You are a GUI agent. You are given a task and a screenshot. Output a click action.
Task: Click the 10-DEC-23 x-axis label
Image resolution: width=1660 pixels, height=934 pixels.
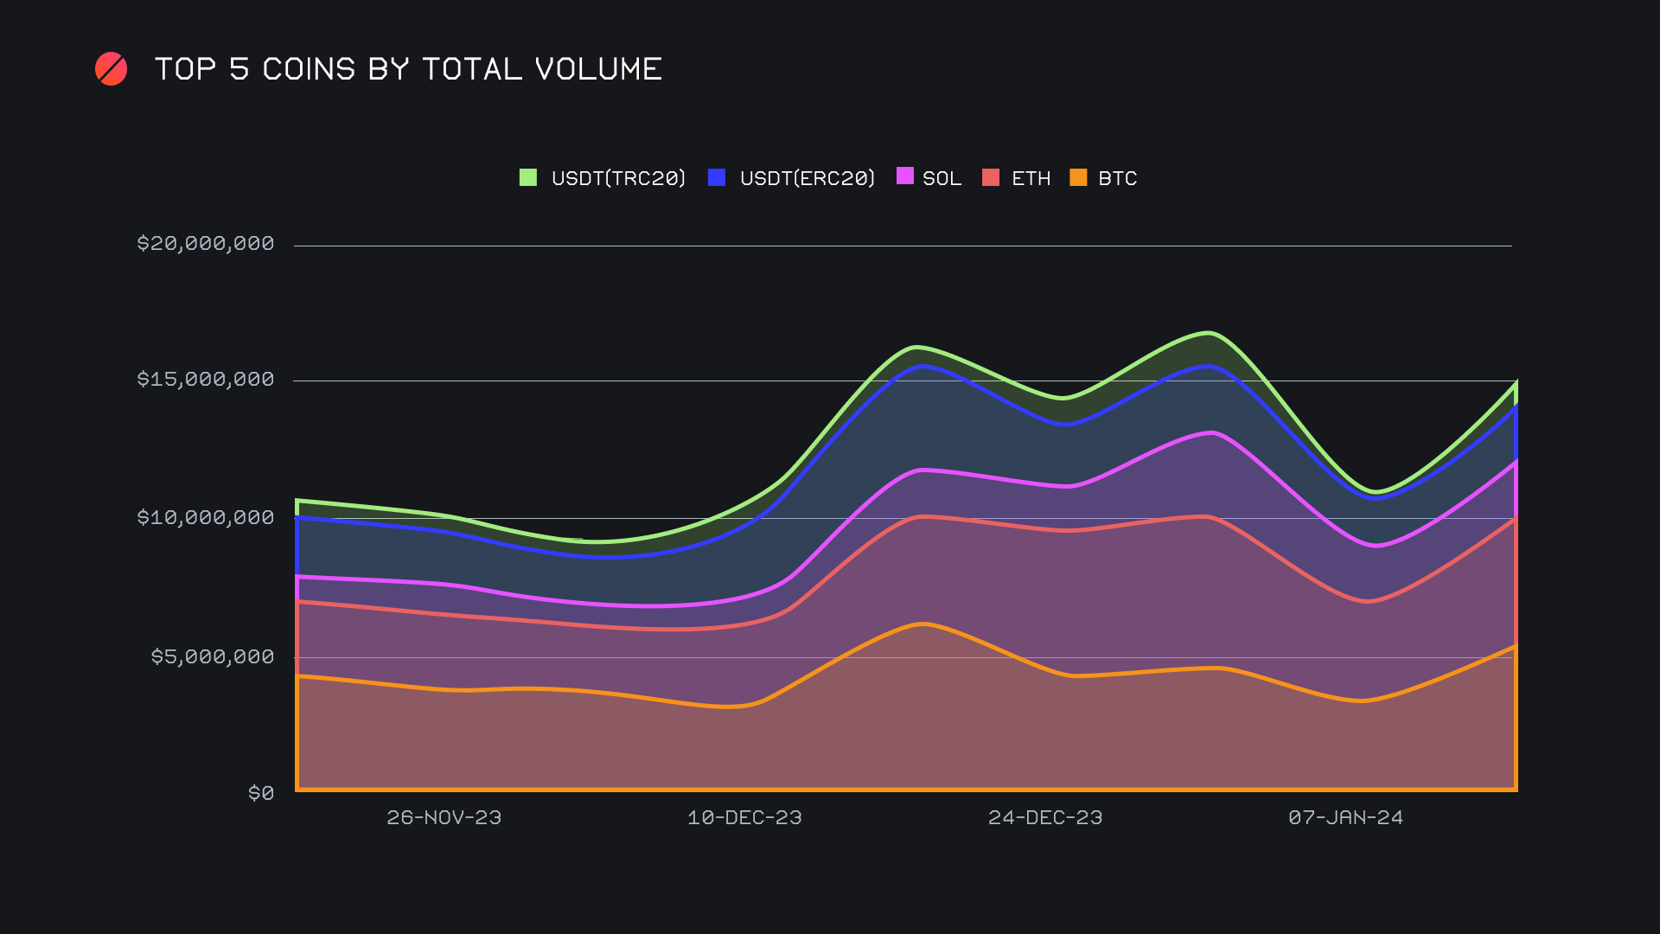click(744, 817)
